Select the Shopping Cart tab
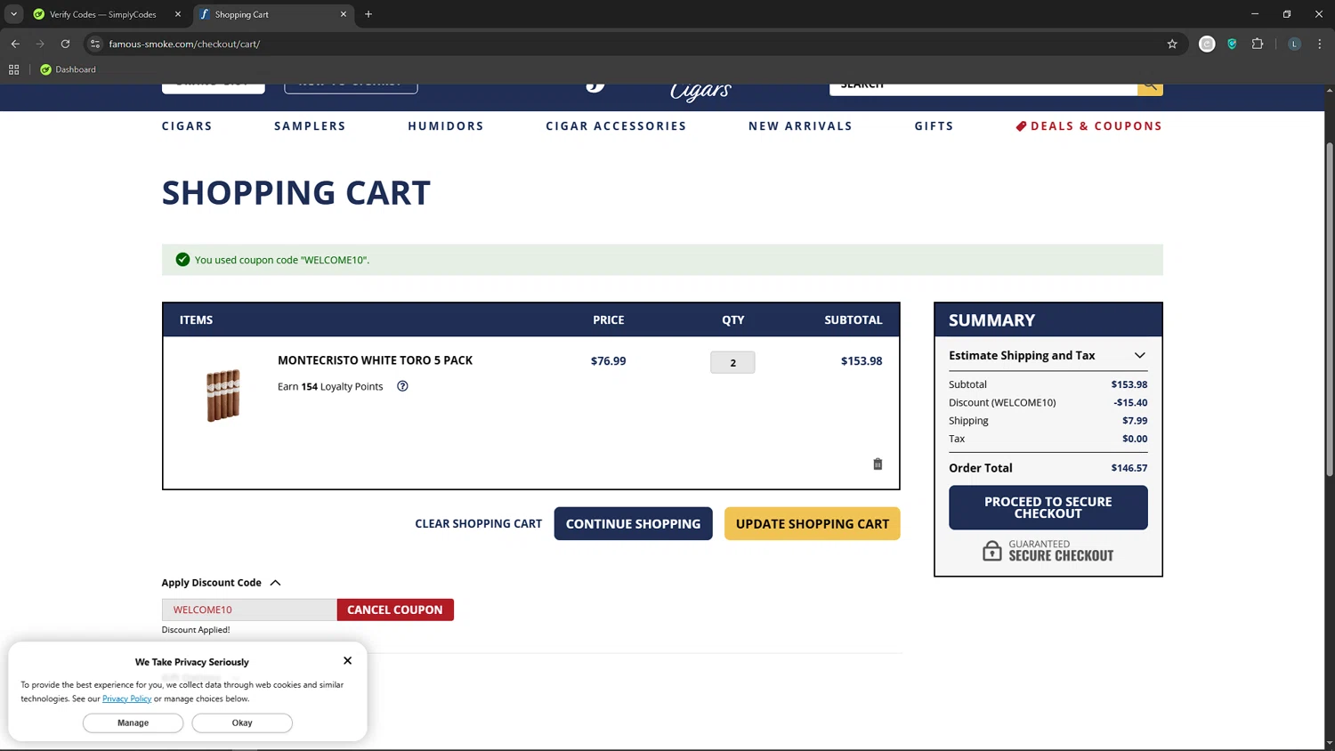Viewport: 1335px width, 751px height. click(273, 14)
